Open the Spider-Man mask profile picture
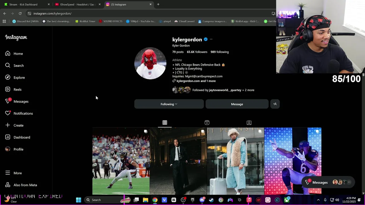Screen dimensions: 365x205 point(150,63)
